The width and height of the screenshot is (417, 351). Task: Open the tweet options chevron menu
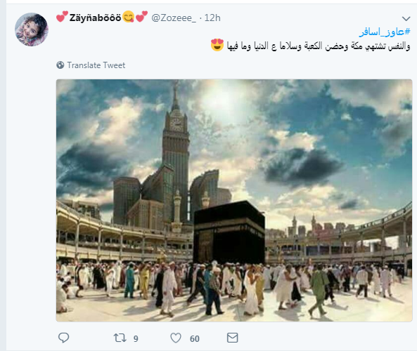406,18
